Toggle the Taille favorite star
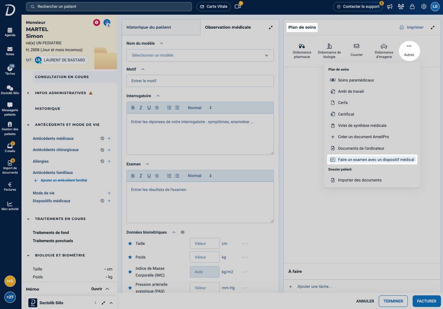The height and width of the screenshot is (309, 443). (130, 244)
